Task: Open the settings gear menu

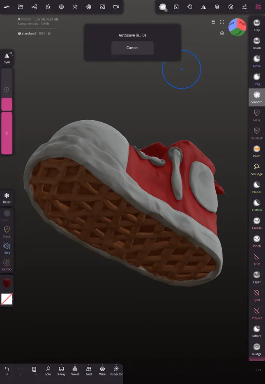Action: (x=230, y=7)
